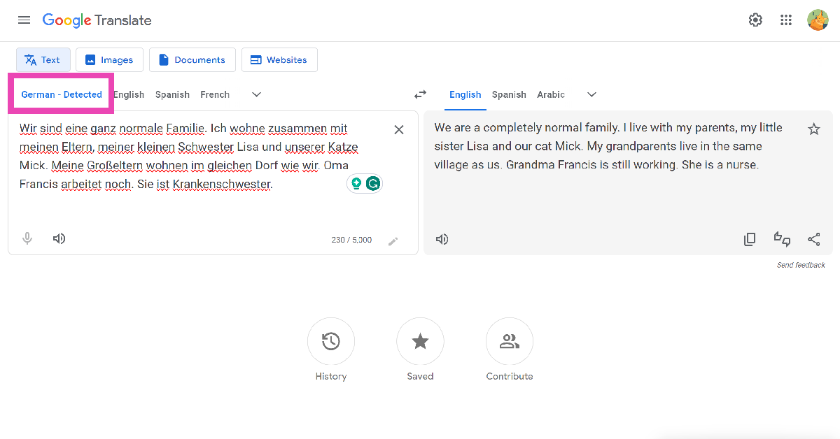Listen to the English translation
The width and height of the screenshot is (840, 439).
(x=442, y=239)
